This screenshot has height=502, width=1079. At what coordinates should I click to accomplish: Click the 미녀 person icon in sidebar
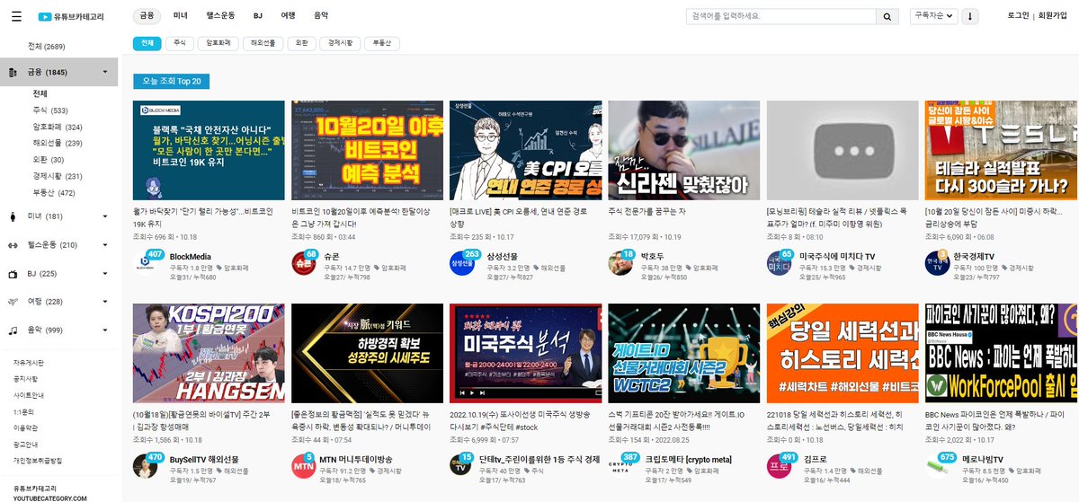(13, 216)
